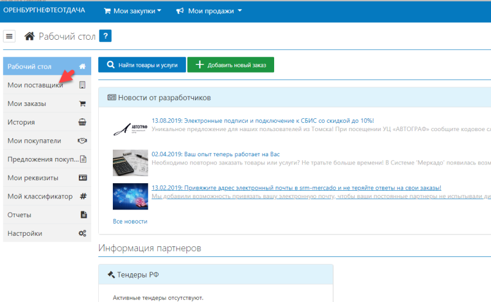Click handshake icon for Мои покупатели
The width and height of the screenshot is (491, 302).
pos(82,141)
